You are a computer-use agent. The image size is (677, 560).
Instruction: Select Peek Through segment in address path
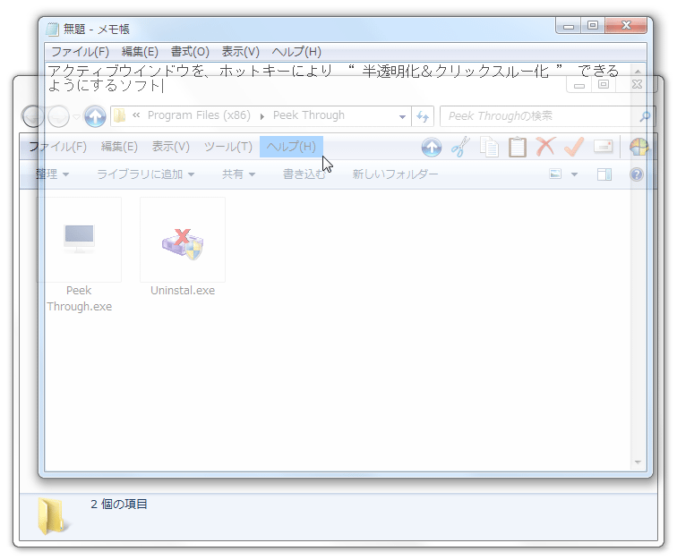pyautogui.click(x=309, y=115)
